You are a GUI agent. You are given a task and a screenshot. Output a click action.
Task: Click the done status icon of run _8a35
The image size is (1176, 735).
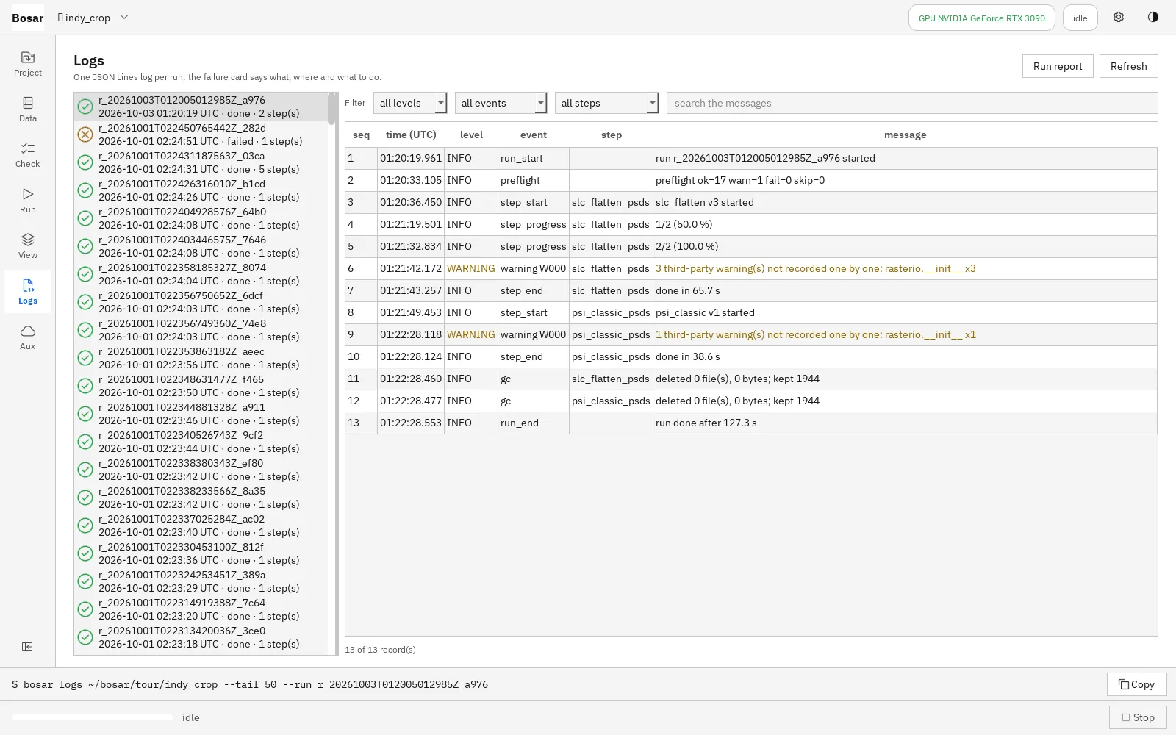(x=85, y=498)
